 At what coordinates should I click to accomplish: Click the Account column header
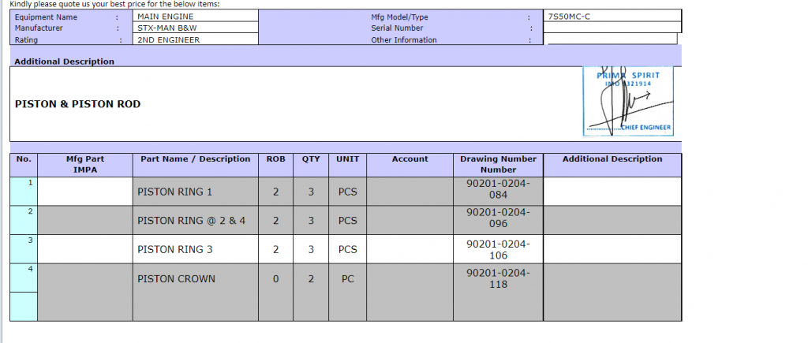click(410, 159)
